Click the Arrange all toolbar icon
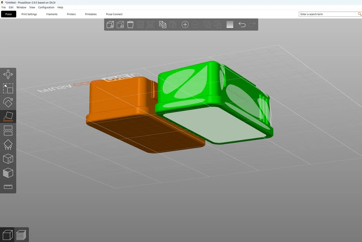This screenshot has height=242, width=362. (140, 24)
